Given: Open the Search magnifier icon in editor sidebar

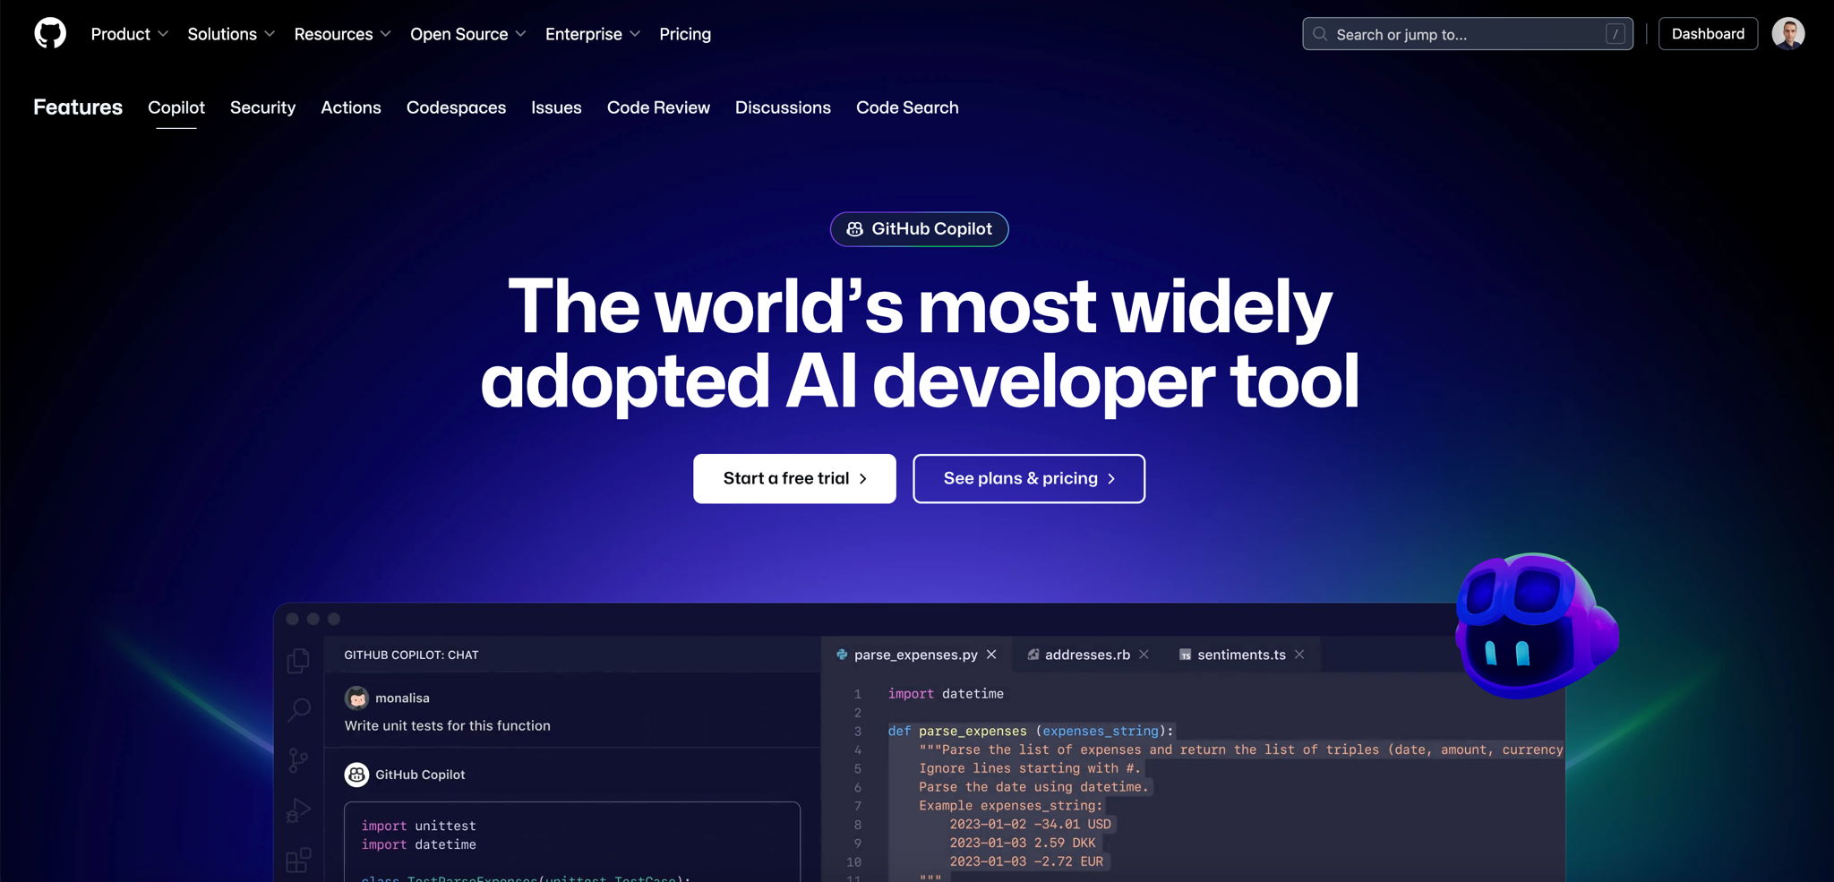Looking at the screenshot, I should click(298, 710).
